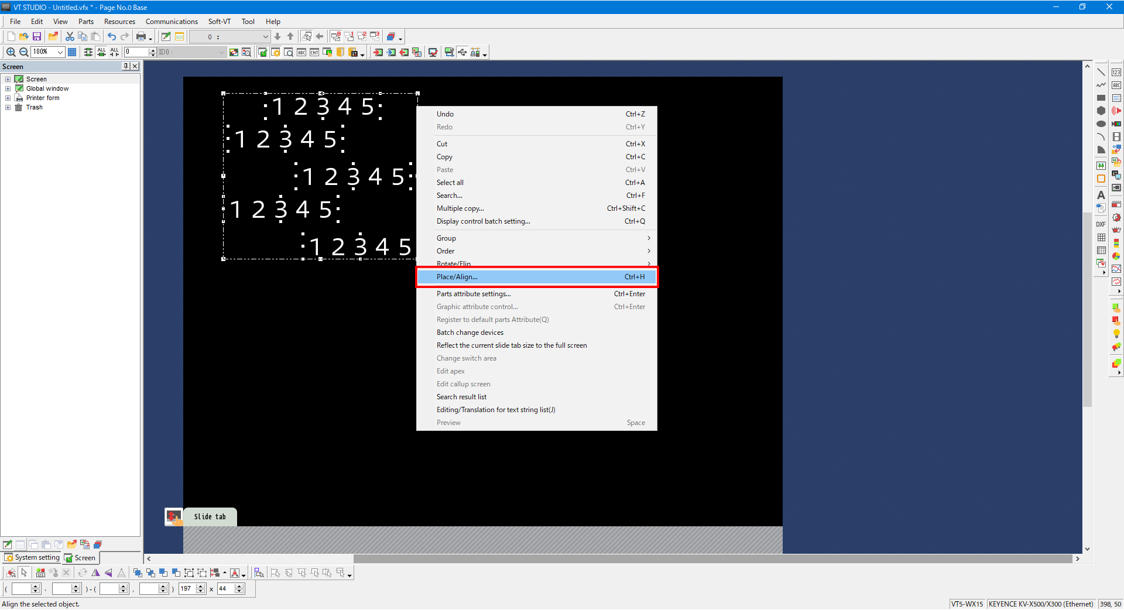Open the 100% zoom level dropdown

[x=60, y=52]
